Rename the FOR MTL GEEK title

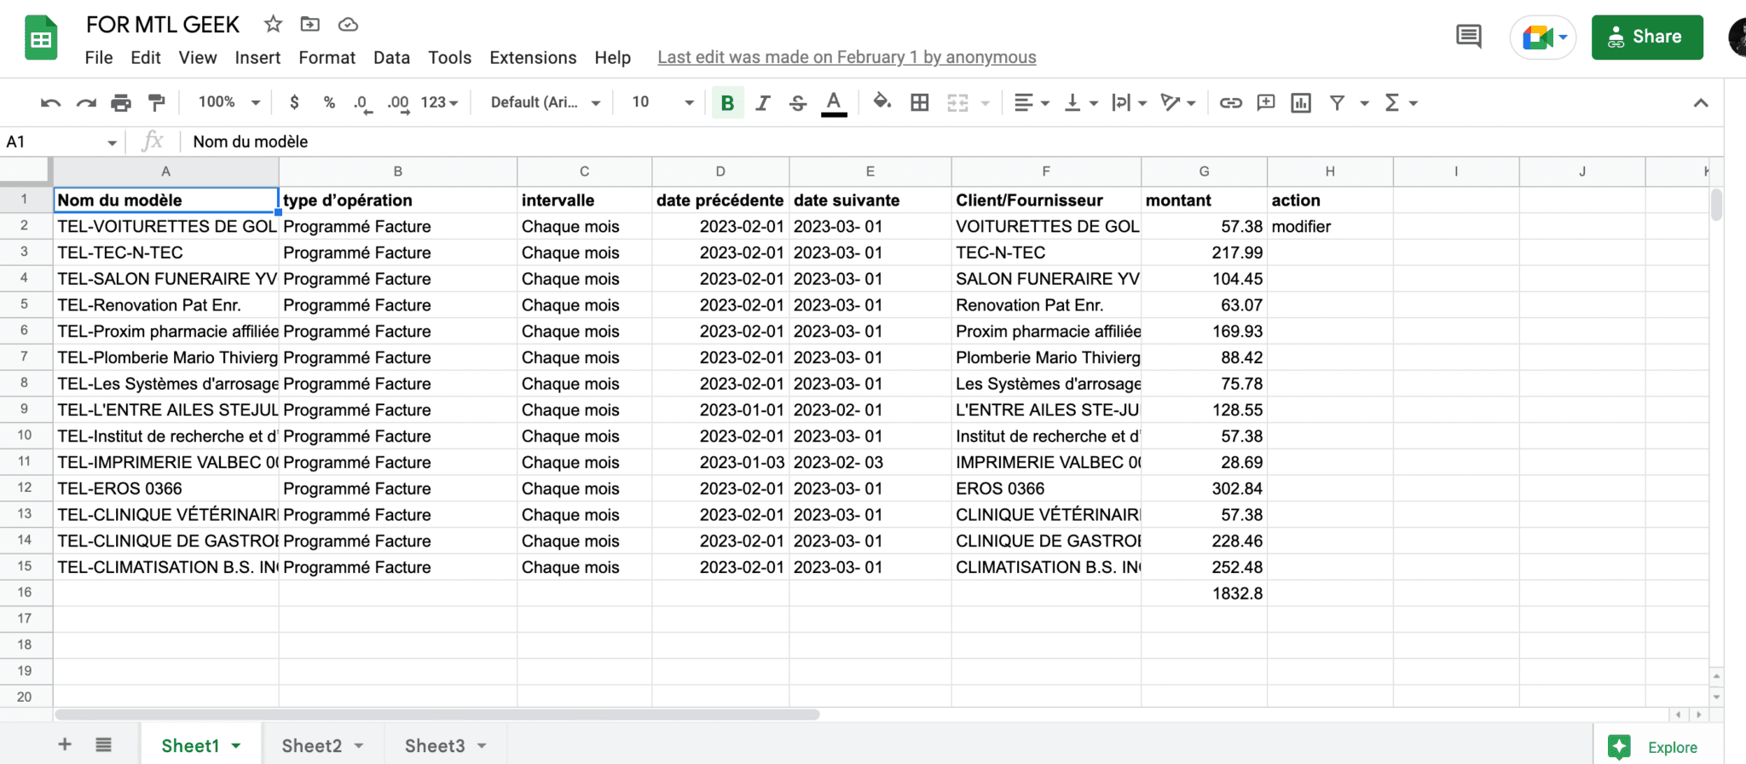click(163, 25)
